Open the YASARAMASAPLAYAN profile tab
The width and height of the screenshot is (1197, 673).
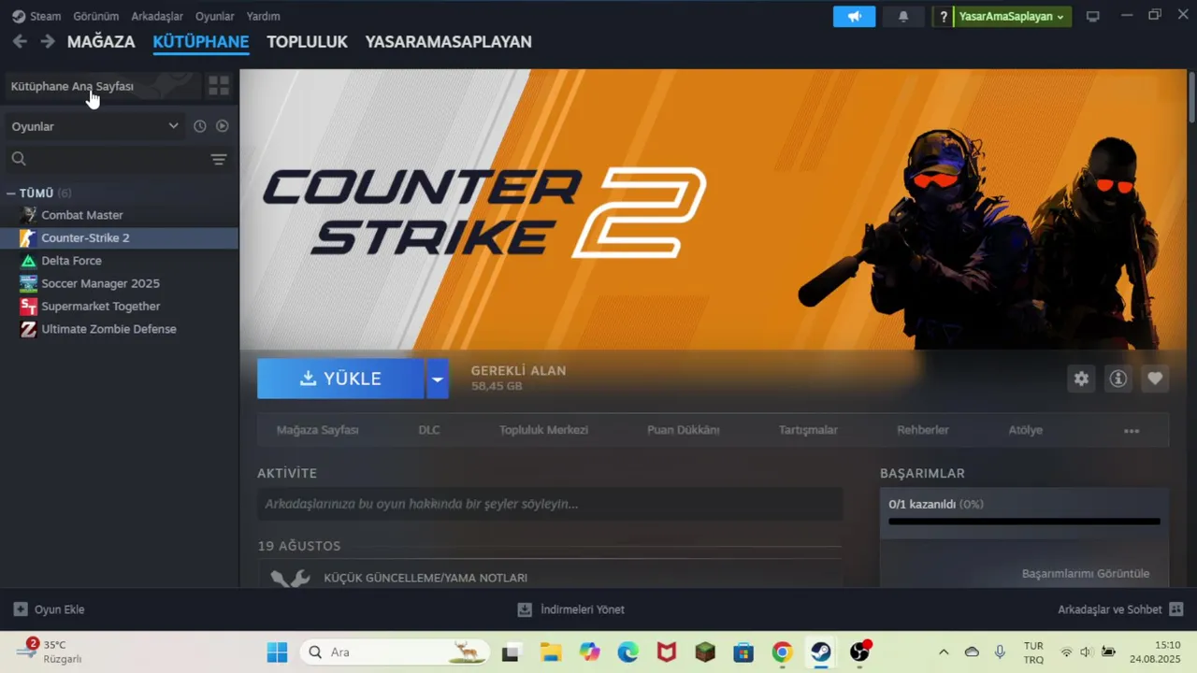(x=448, y=42)
